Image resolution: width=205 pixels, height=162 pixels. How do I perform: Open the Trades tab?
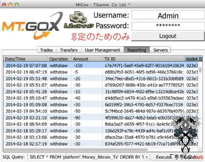pyautogui.click(x=46, y=50)
